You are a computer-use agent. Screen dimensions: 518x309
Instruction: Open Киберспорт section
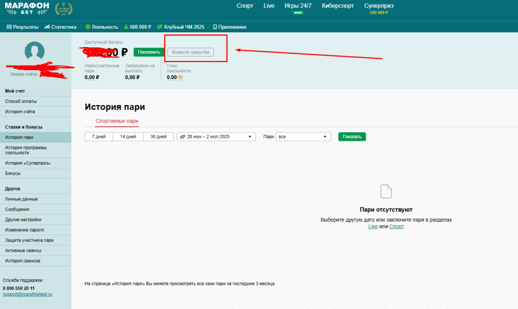pyautogui.click(x=337, y=6)
